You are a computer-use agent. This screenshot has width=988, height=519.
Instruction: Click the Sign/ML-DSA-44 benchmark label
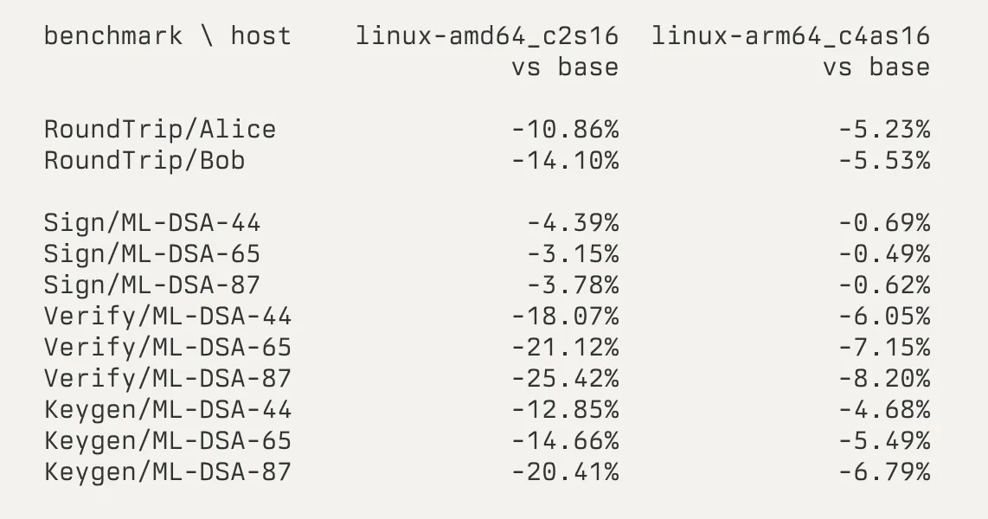152,223
